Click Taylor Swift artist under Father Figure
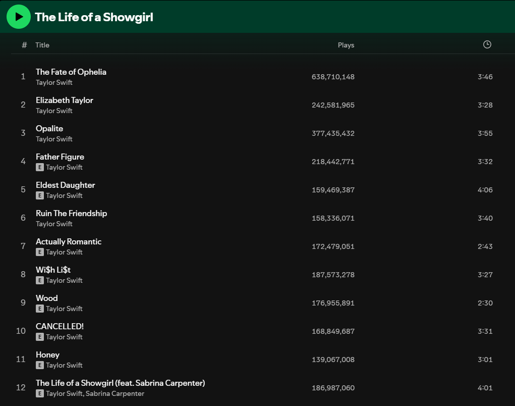 [x=64, y=167]
